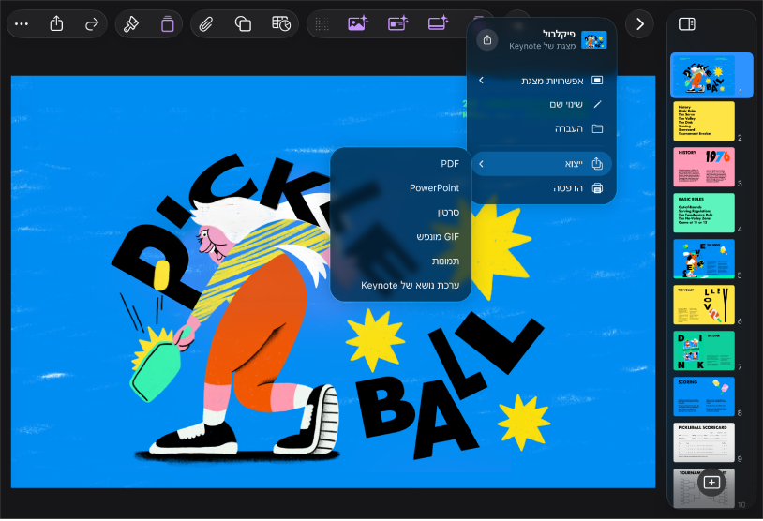Click the פיקלבול document title
763x521 pixels.
click(559, 34)
